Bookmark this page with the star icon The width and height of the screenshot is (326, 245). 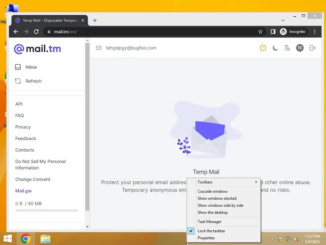point(260,32)
